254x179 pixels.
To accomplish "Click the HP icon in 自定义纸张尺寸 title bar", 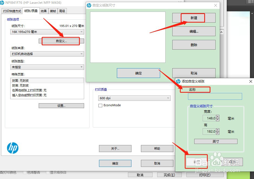I will coord(89,5).
